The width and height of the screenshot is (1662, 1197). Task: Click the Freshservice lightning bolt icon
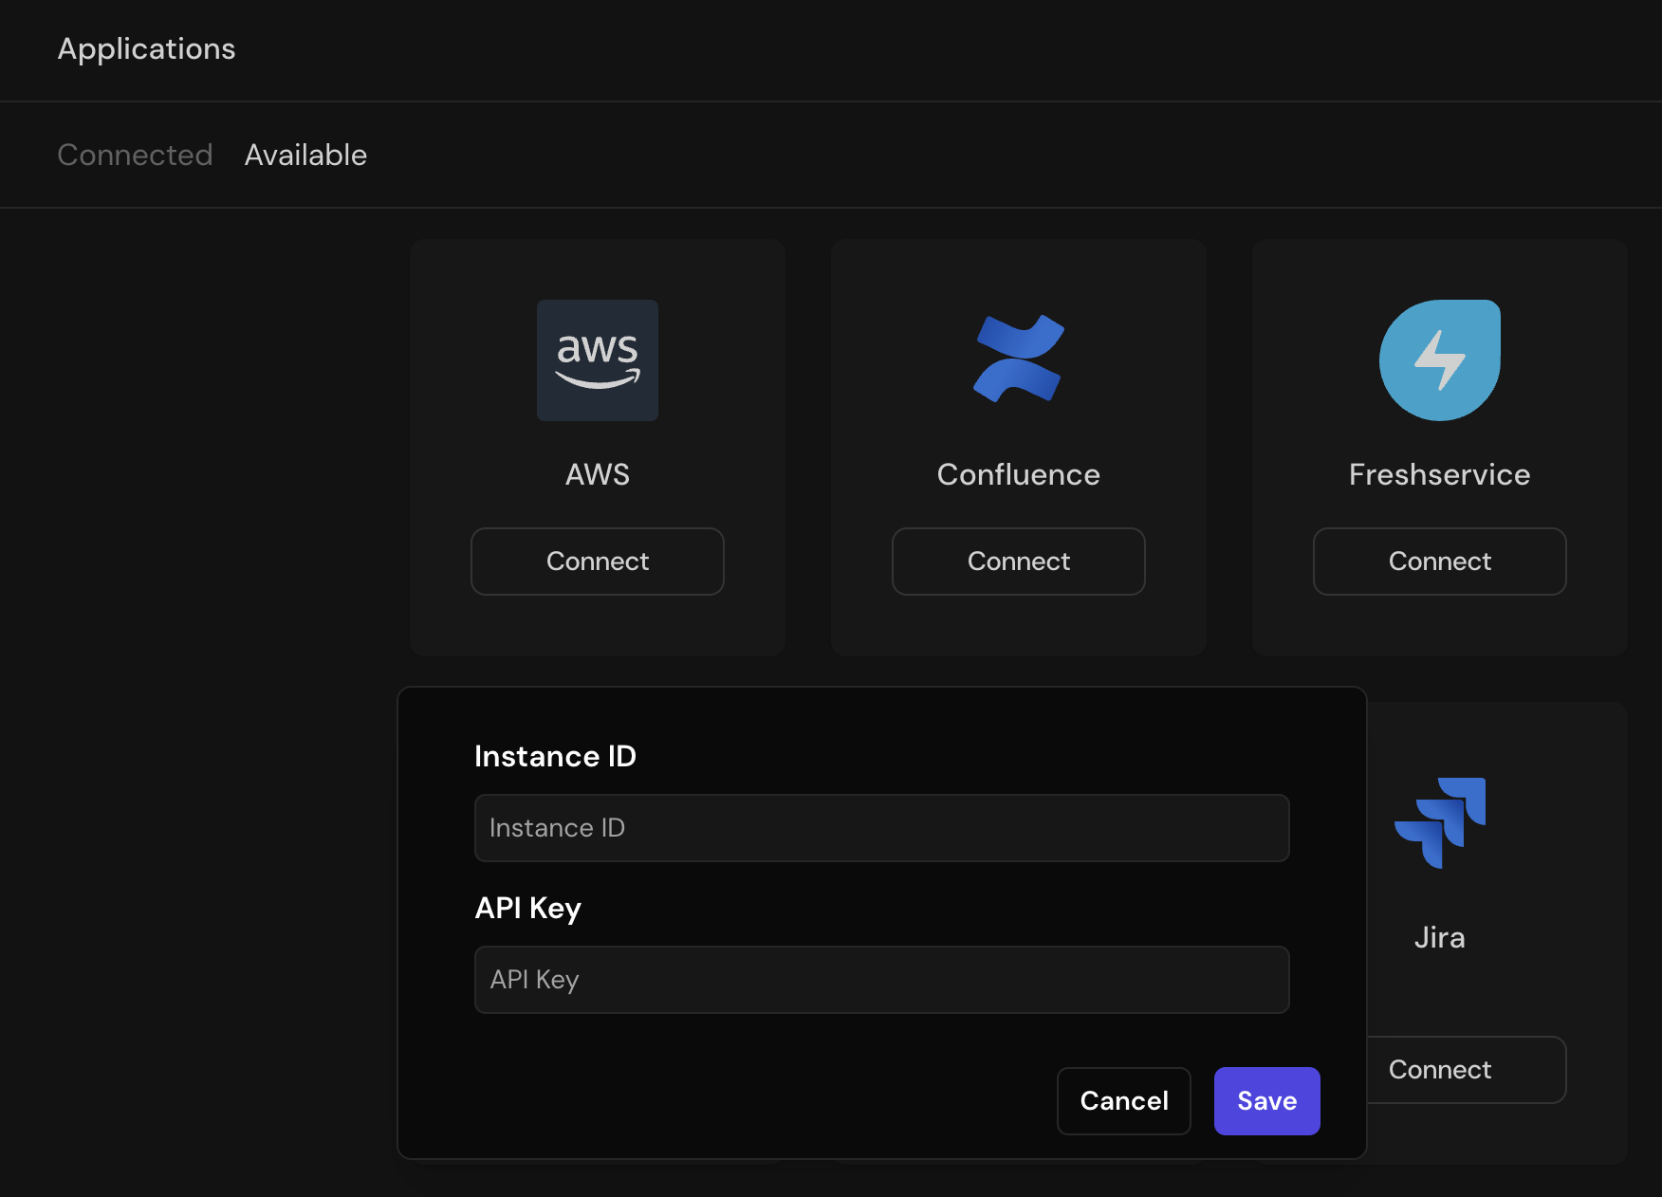click(1439, 359)
